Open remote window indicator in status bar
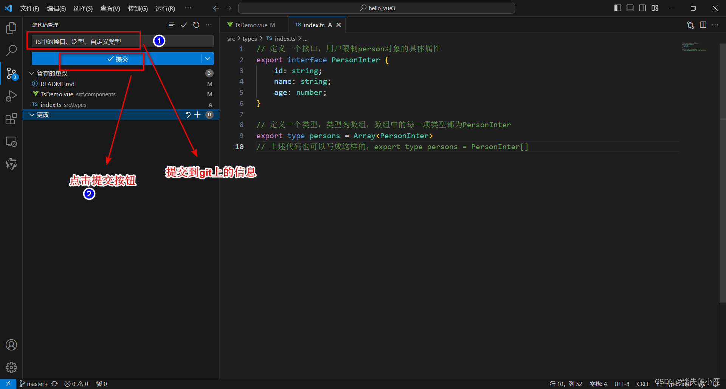Screen dimensions: 726x389 pyautogui.click(x=8, y=384)
